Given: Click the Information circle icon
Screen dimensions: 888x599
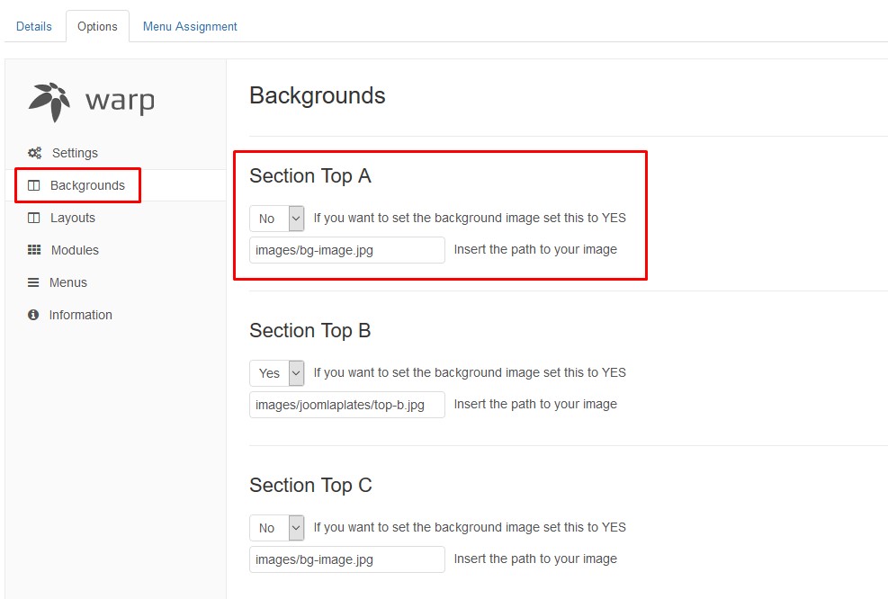Looking at the screenshot, I should coord(33,315).
